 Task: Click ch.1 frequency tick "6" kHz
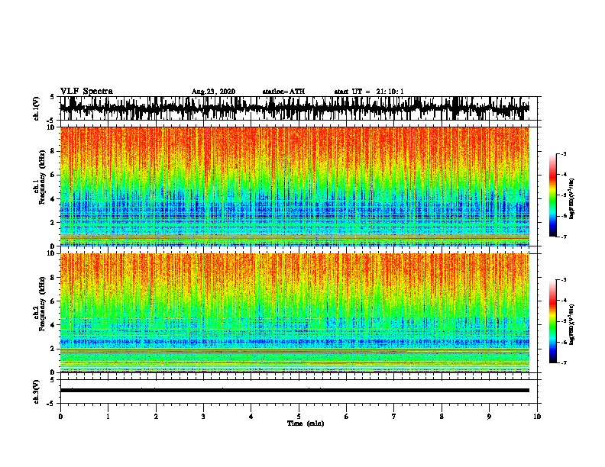(53, 175)
